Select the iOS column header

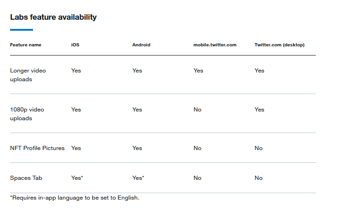point(75,45)
